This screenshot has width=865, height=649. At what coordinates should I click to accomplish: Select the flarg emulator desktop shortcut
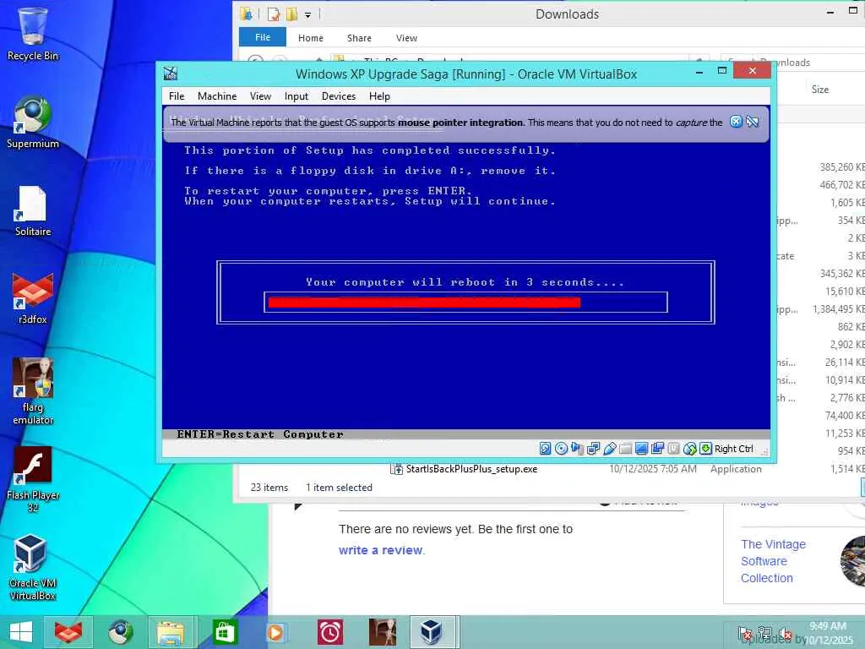(33, 392)
